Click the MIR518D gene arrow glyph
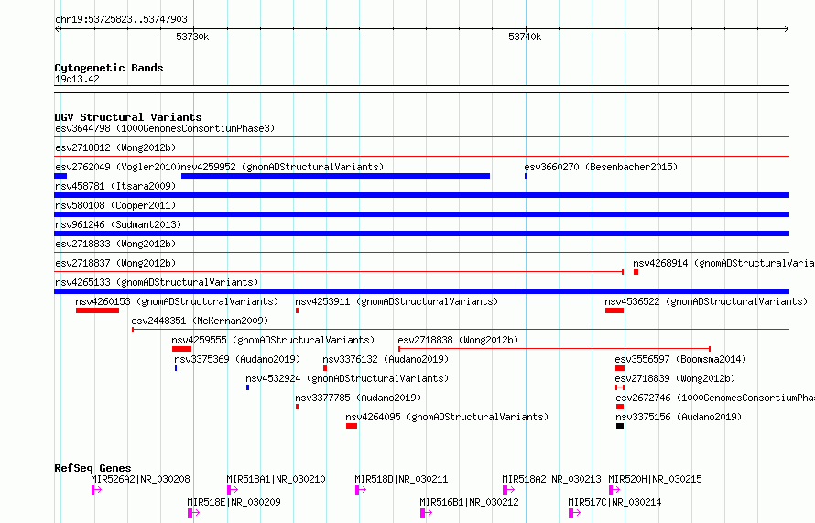Image resolution: width=815 pixels, height=523 pixels. pyautogui.click(x=361, y=490)
